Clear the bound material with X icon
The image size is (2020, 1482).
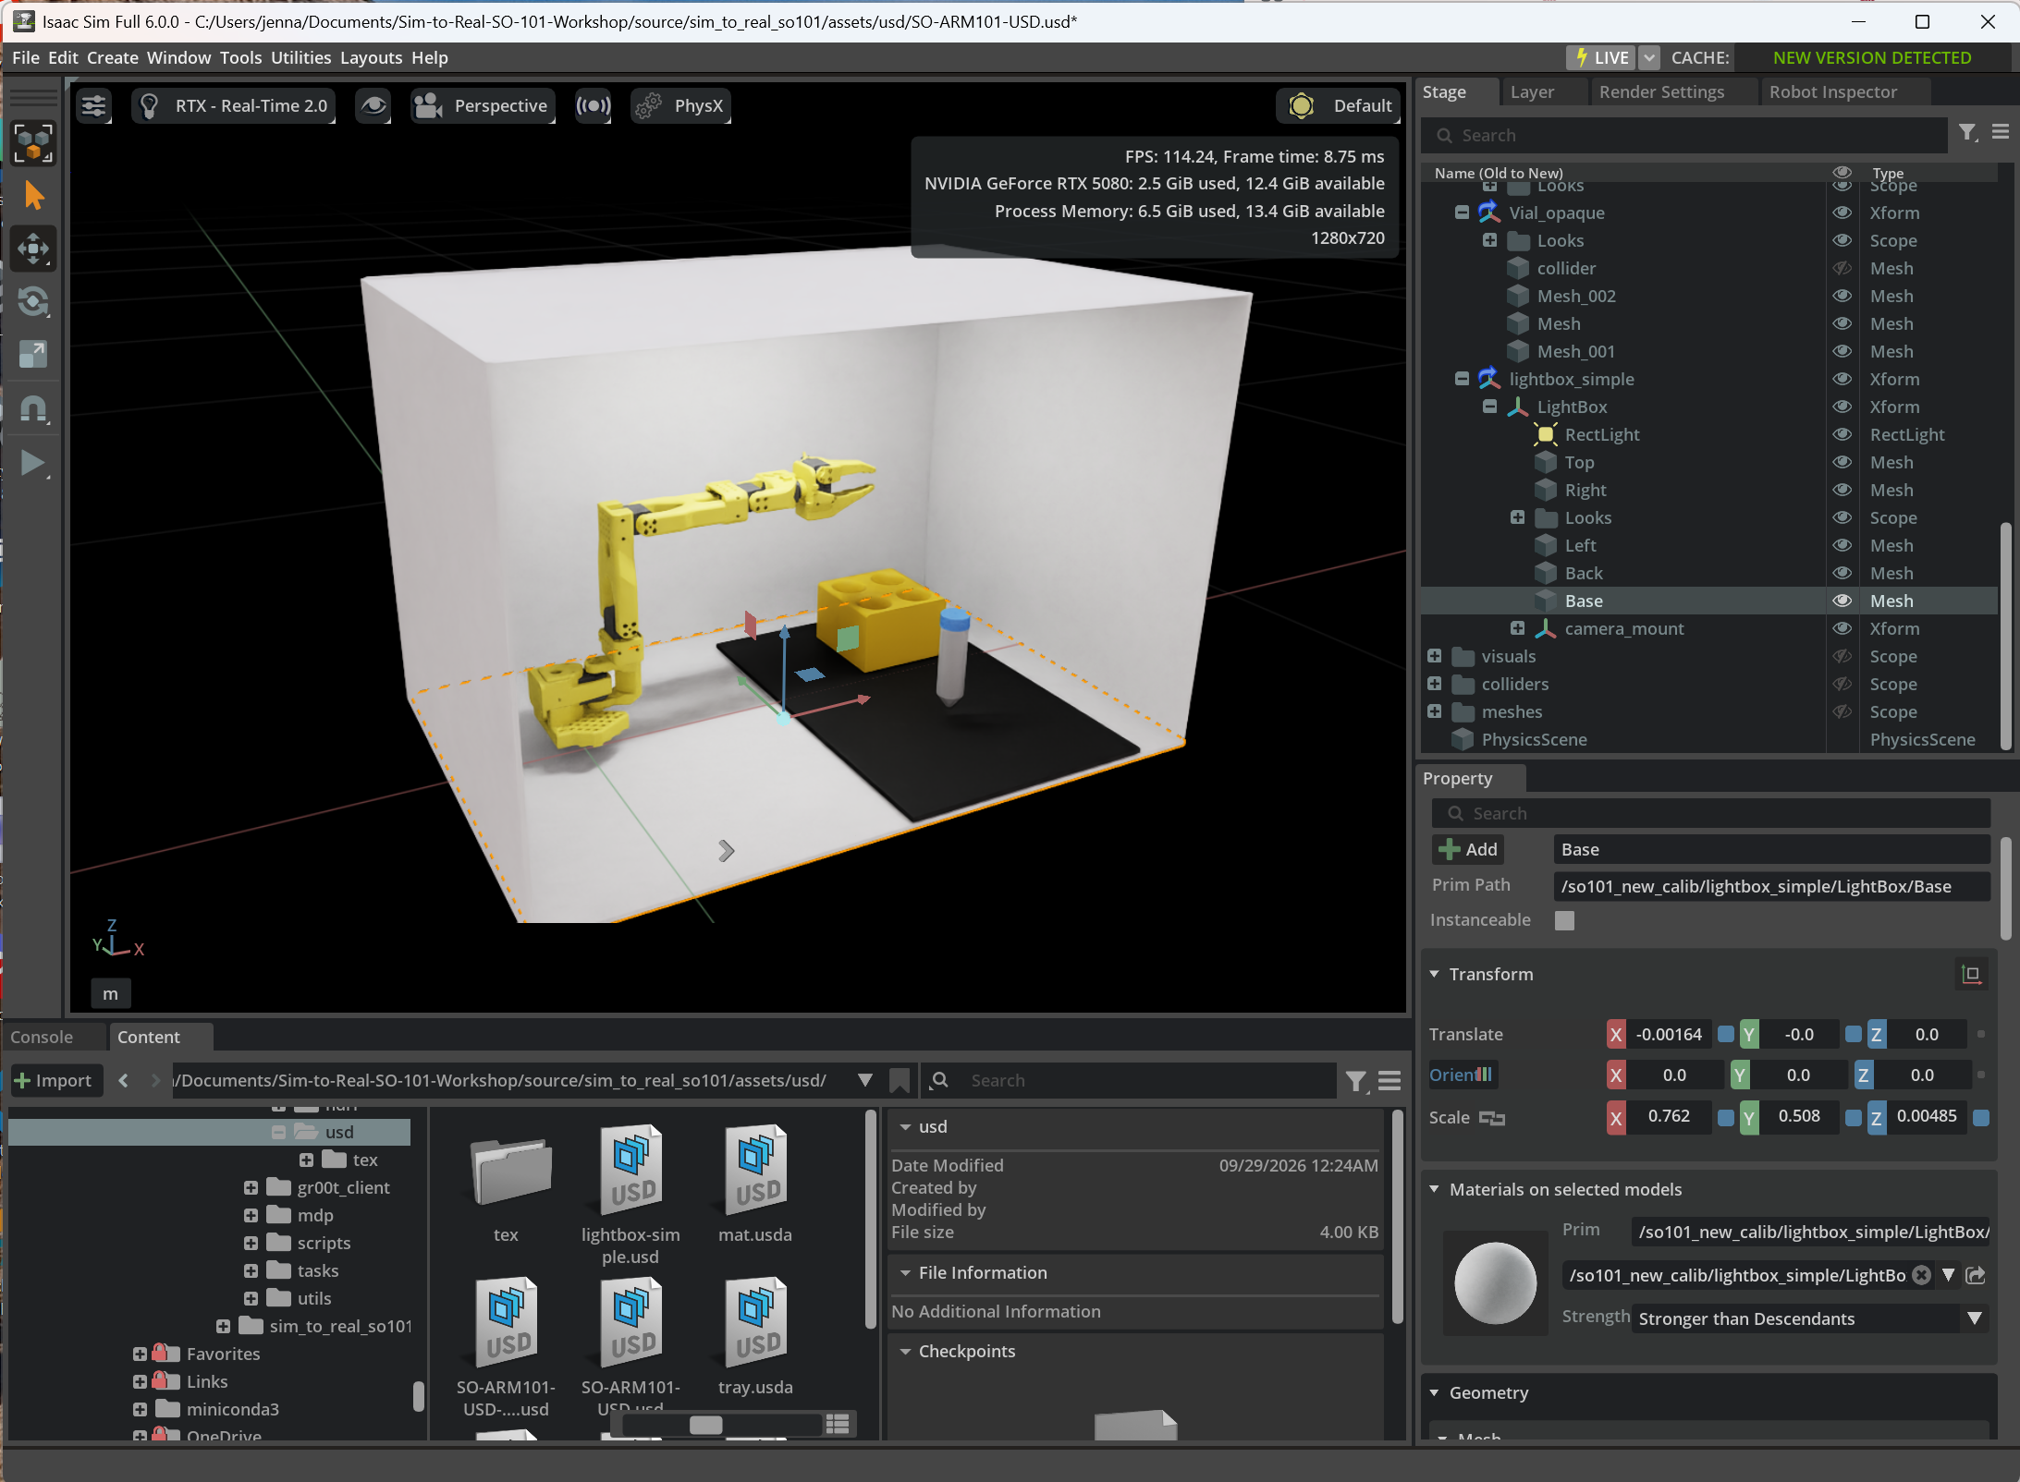1921,1275
